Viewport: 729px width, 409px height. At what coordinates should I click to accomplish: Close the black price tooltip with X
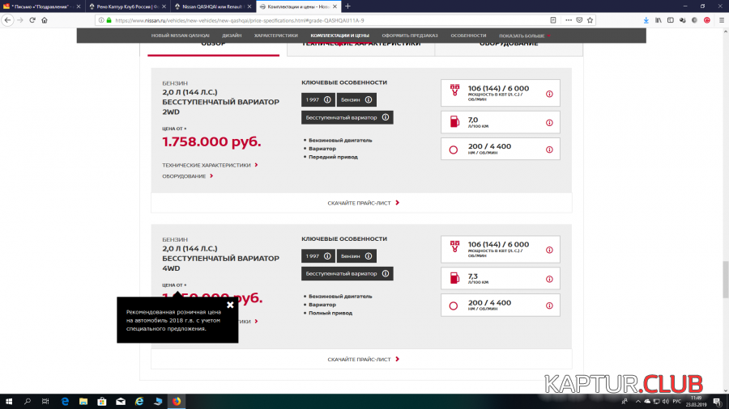pos(230,305)
